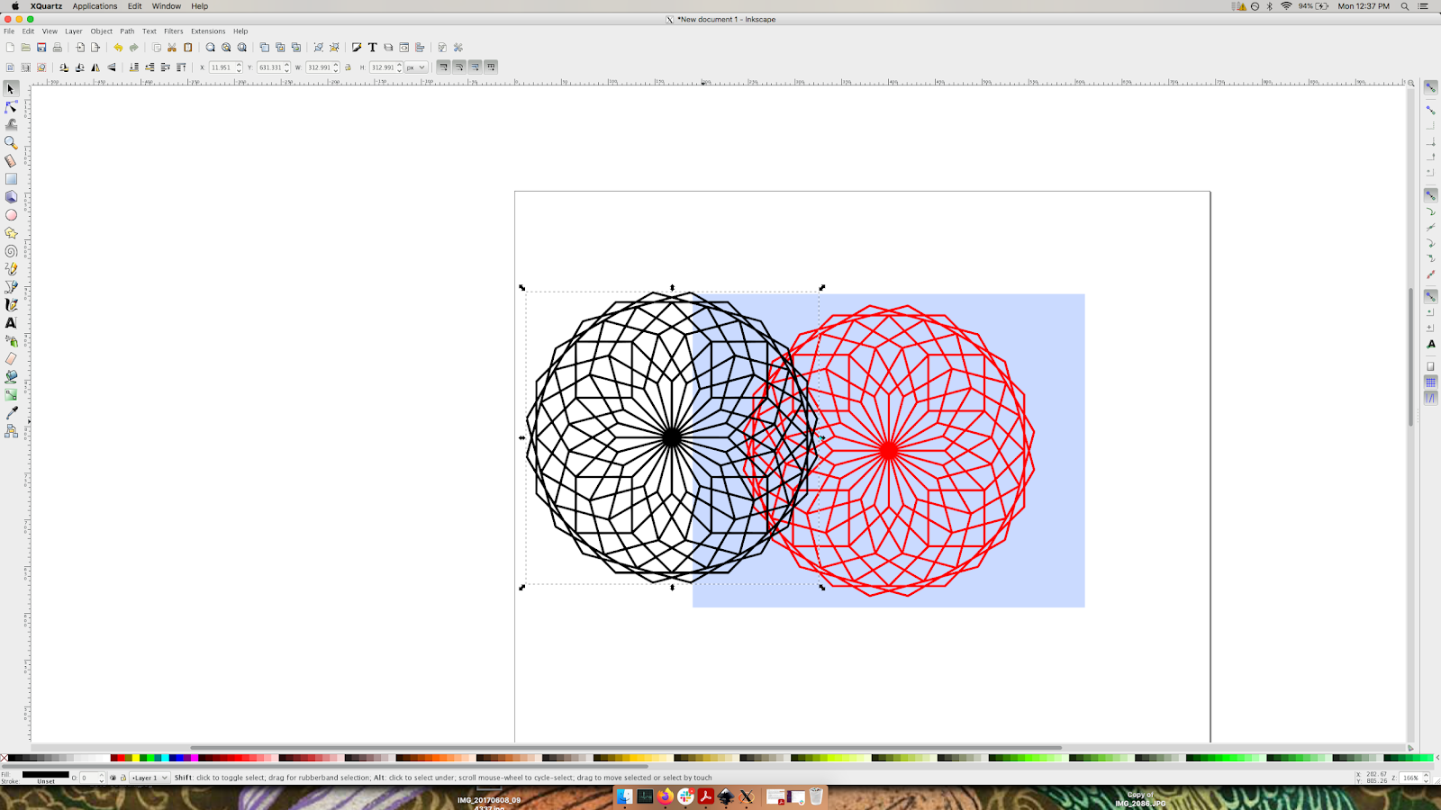Image resolution: width=1441 pixels, height=810 pixels.
Task: Open the Path menu
Action: tap(126, 31)
